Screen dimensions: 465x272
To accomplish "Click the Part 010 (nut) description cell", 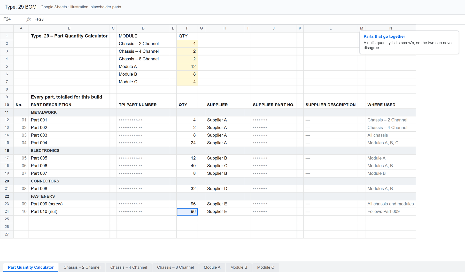I will point(69,212).
